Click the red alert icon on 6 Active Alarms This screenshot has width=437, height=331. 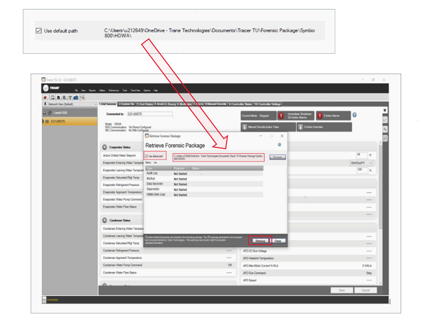pyautogui.click(x=320, y=116)
